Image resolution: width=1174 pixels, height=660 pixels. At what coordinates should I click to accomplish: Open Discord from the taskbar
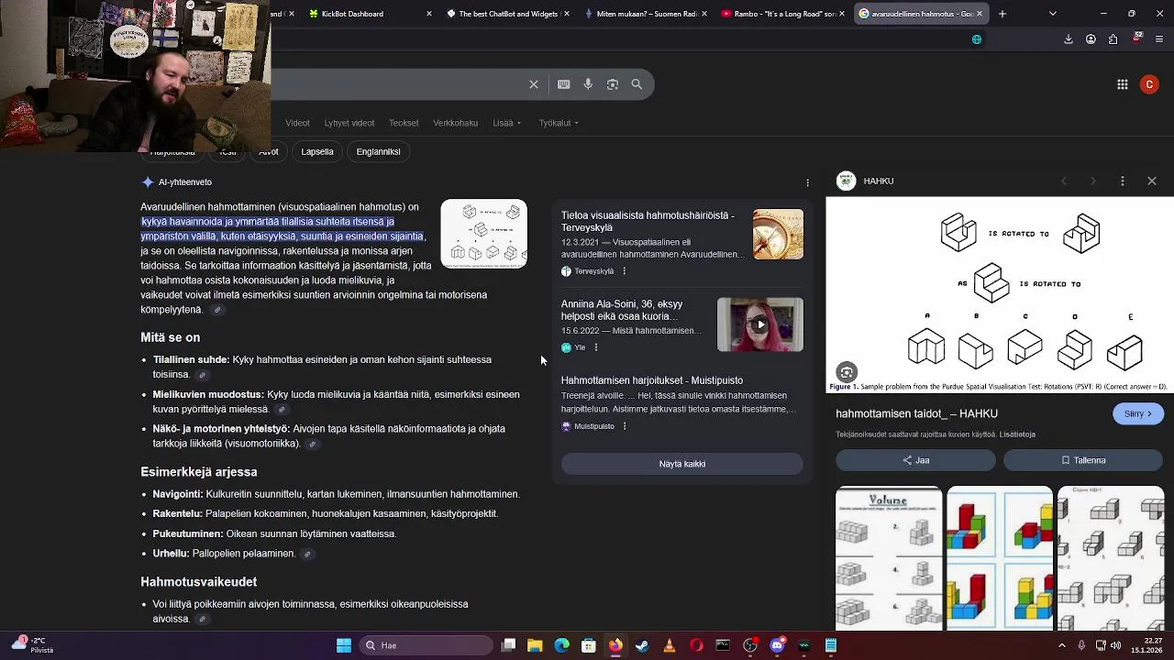click(777, 645)
